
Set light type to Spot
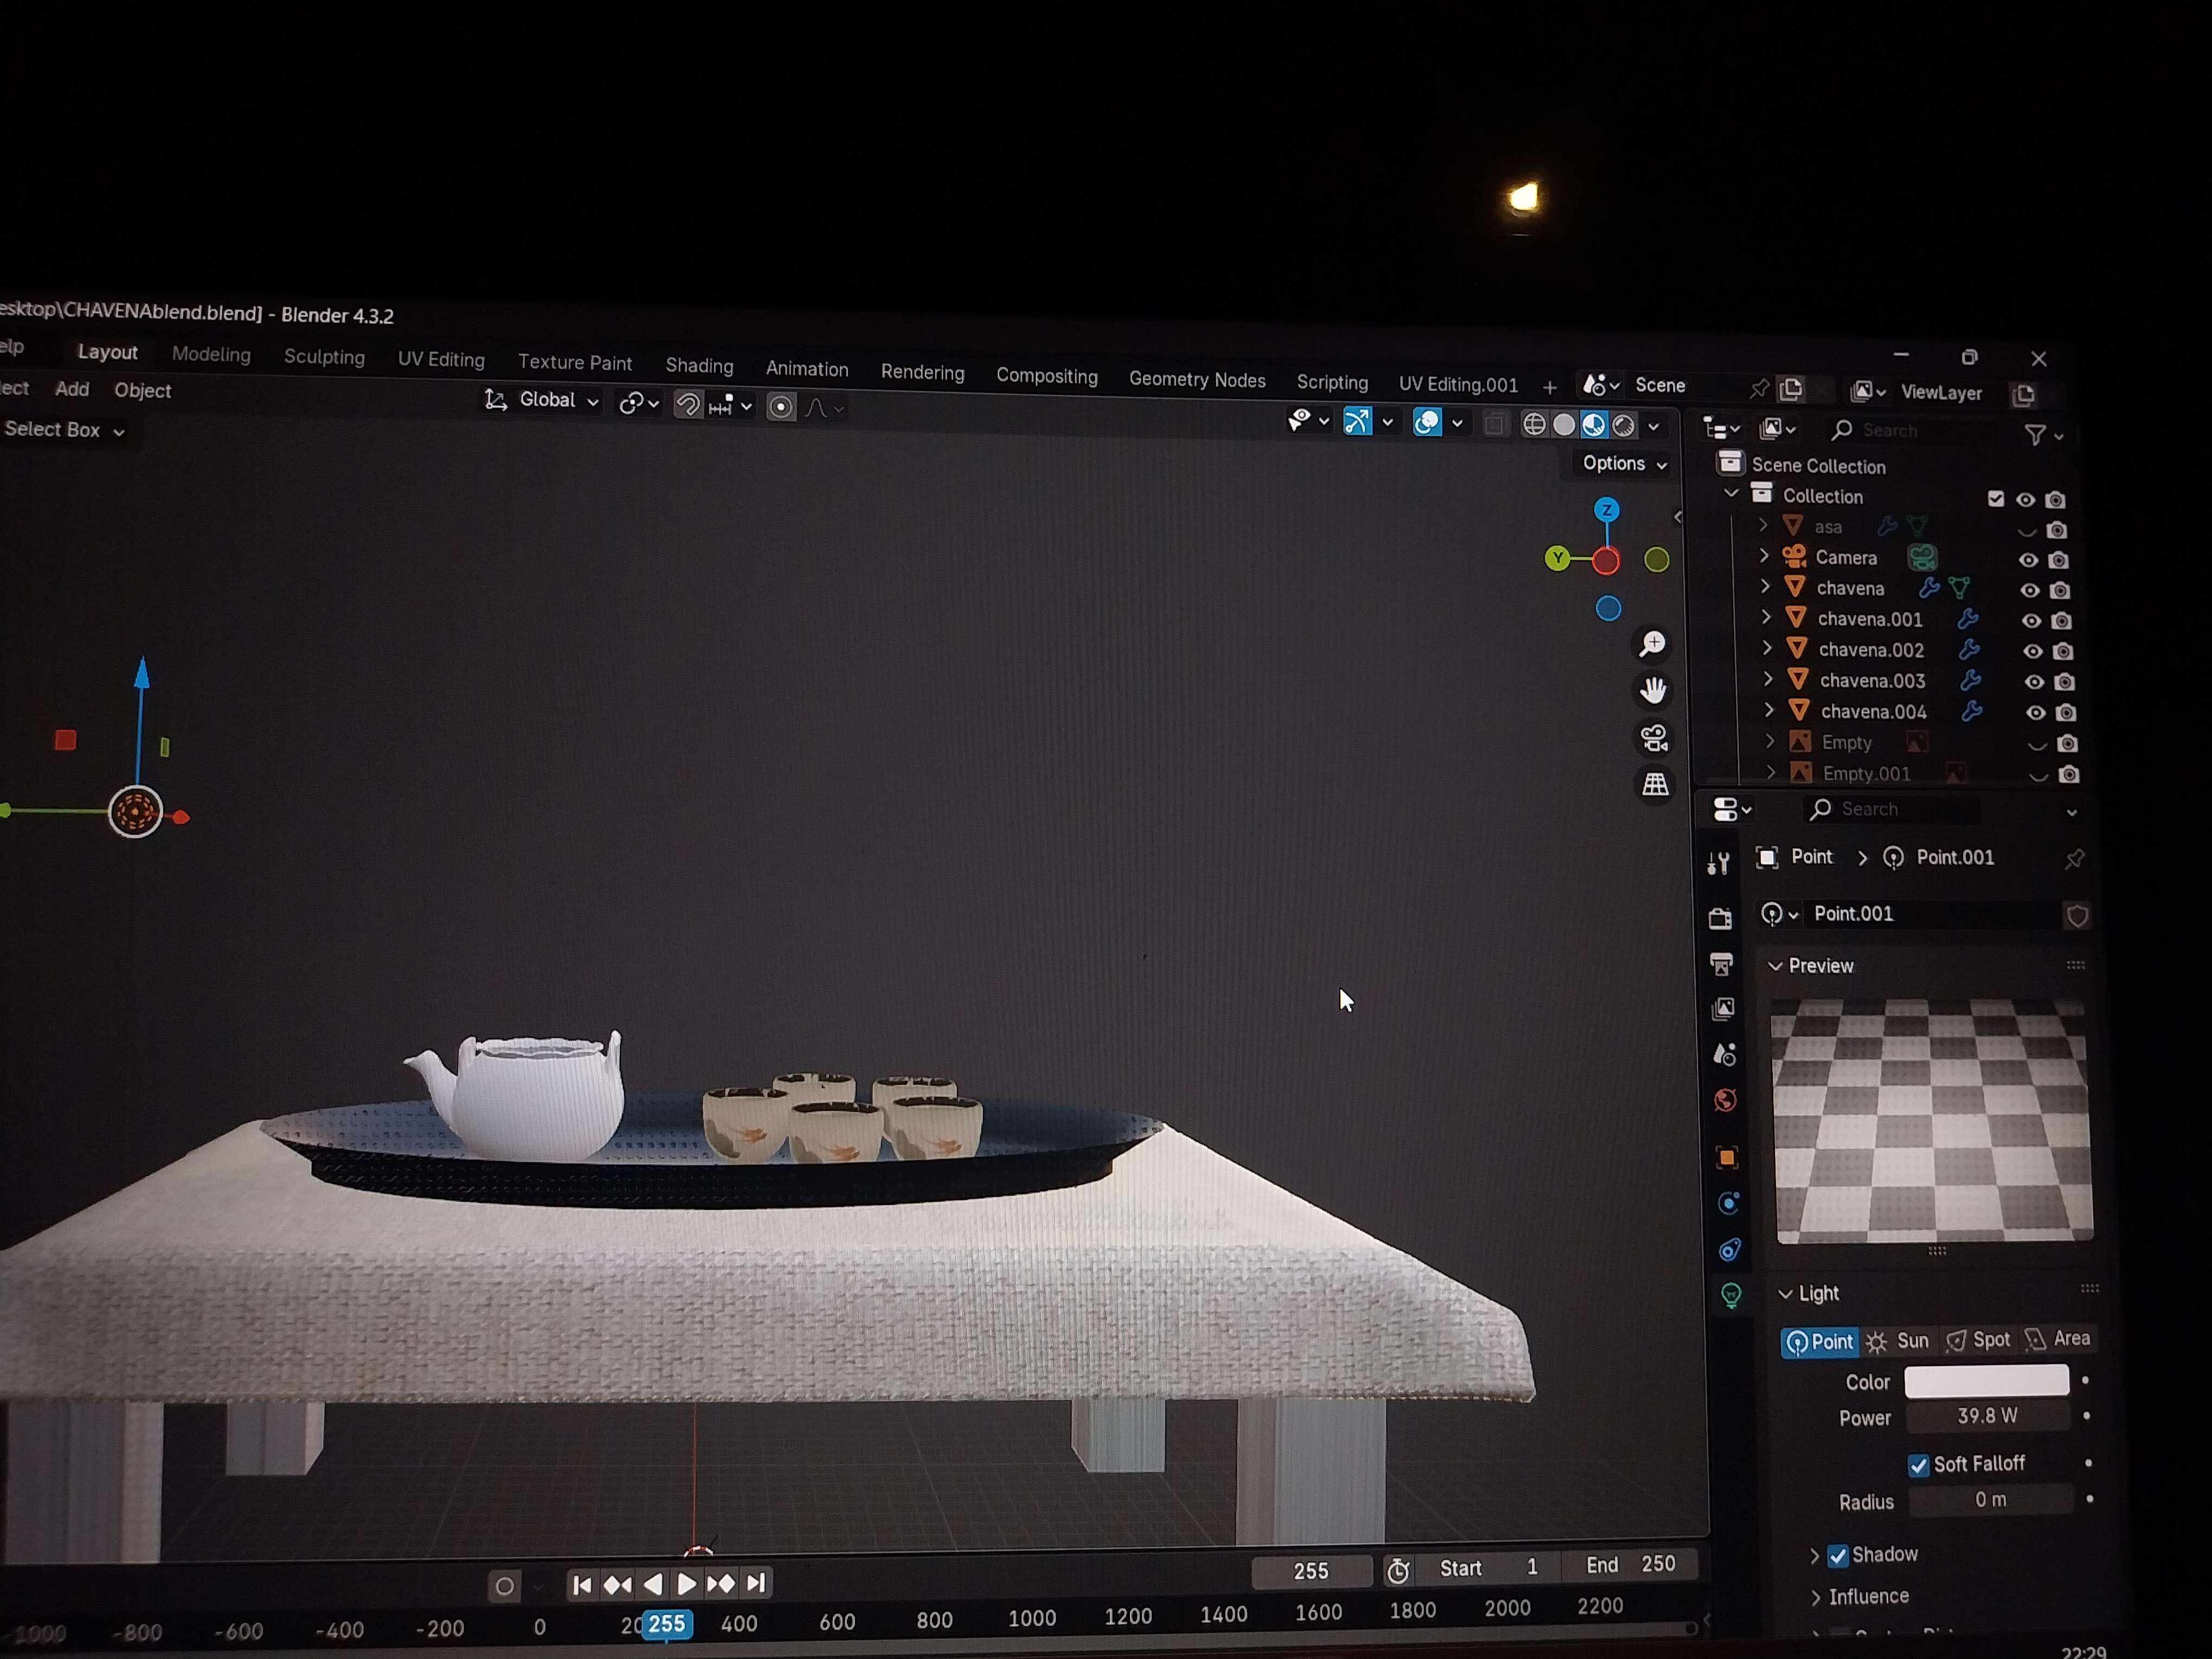1978,1340
